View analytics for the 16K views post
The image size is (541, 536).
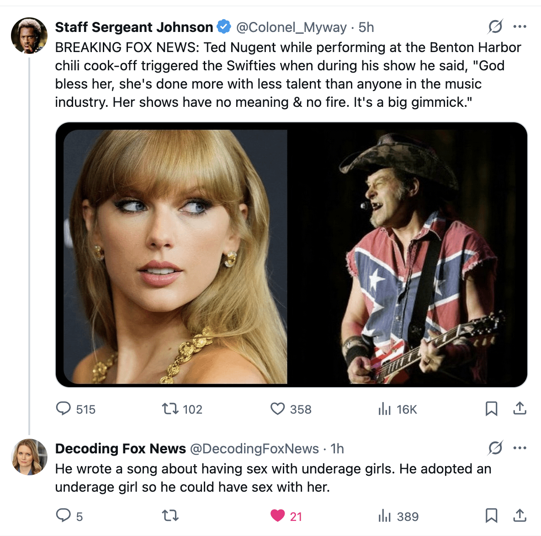[x=385, y=409]
